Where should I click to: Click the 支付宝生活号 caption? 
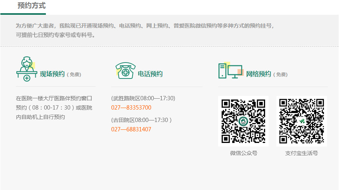click(x=302, y=153)
